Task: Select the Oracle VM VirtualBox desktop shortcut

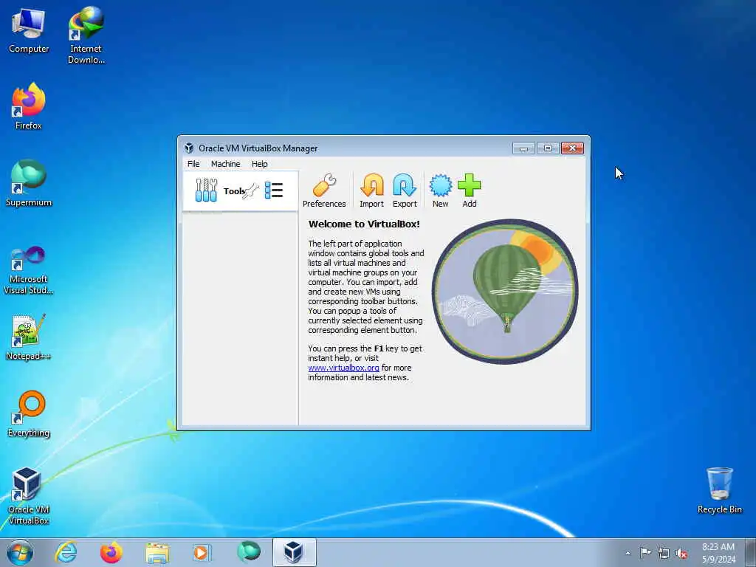Action: (x=29, y=496)
